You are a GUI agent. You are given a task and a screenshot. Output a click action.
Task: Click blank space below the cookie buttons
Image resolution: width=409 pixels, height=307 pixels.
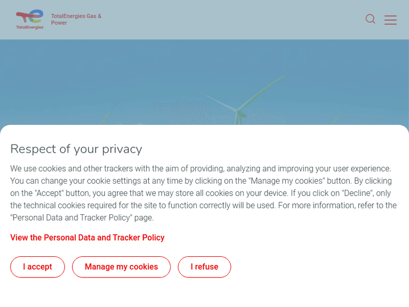pyautogui.click(x=204, y=292)
